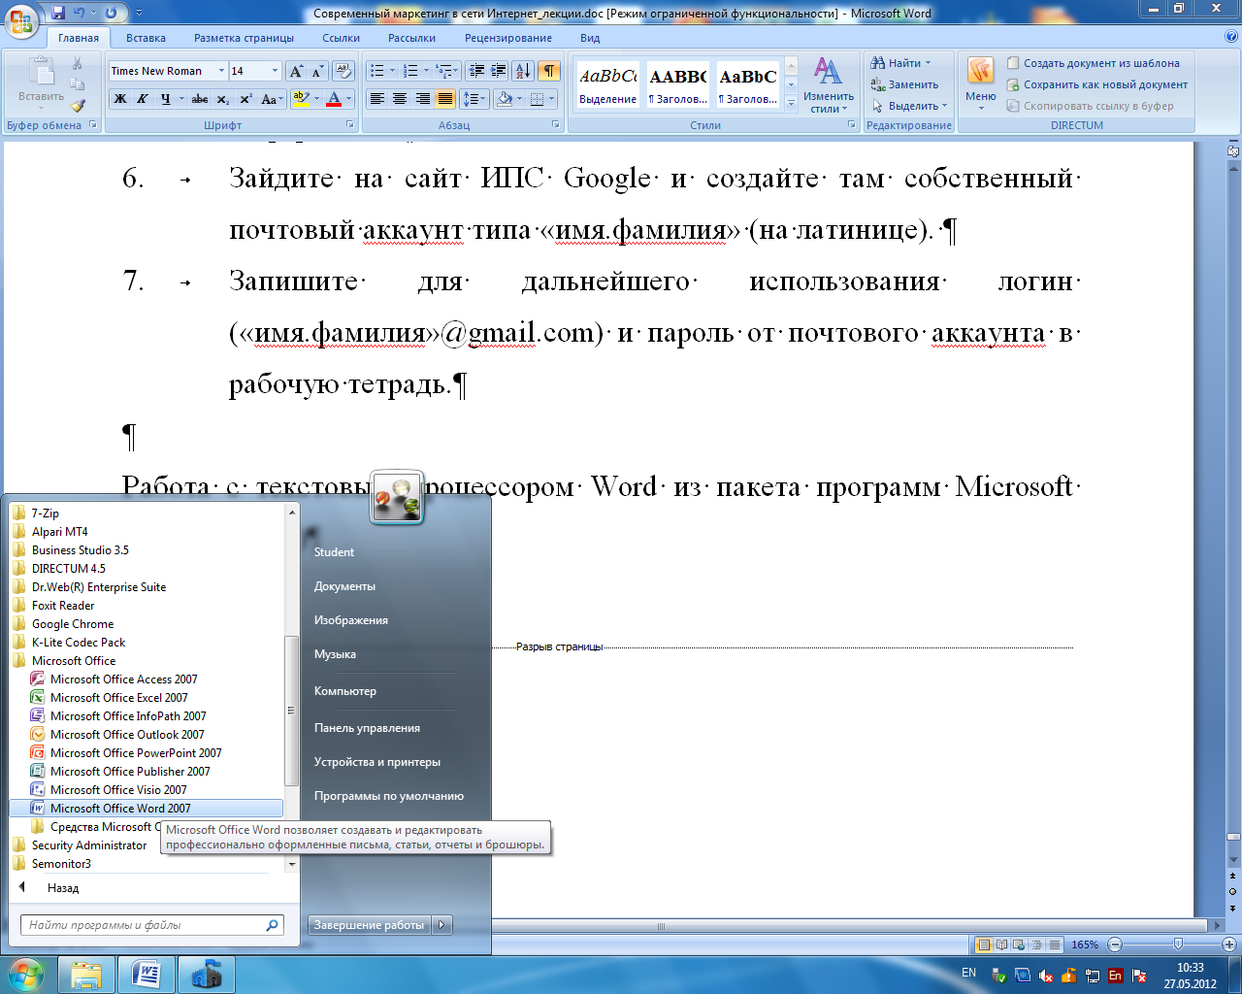Expand the numbering list dropdown arrow
Screen dimensions: 1242x994
point(425,71)
